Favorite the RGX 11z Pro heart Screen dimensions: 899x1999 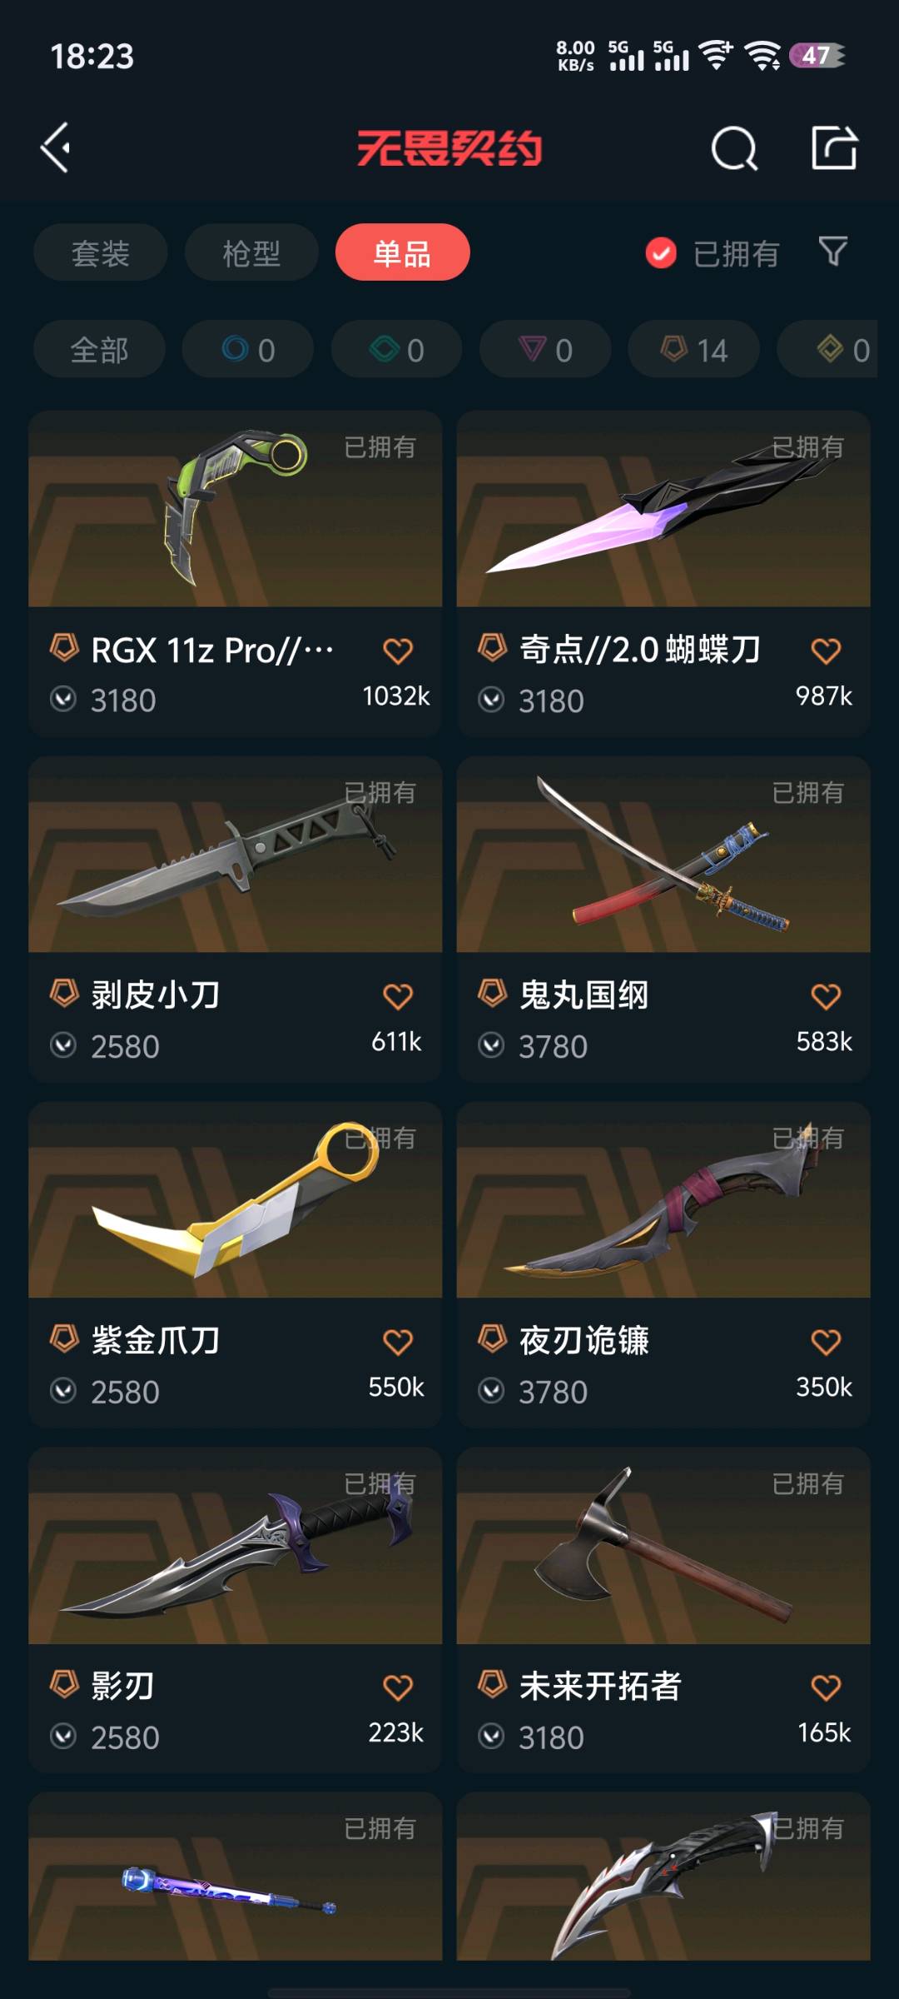tap(398, 651)
